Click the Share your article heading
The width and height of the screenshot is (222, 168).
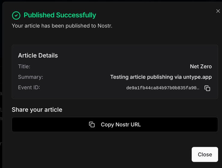[37, 110]
